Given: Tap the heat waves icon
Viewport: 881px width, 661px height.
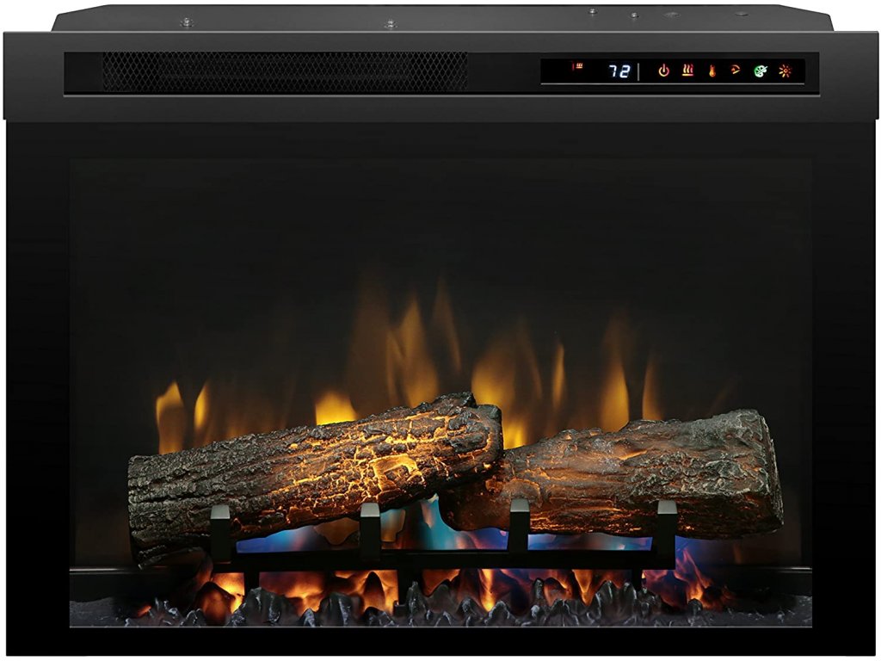Looking at the screenshot, I should [x=687, y=71].
